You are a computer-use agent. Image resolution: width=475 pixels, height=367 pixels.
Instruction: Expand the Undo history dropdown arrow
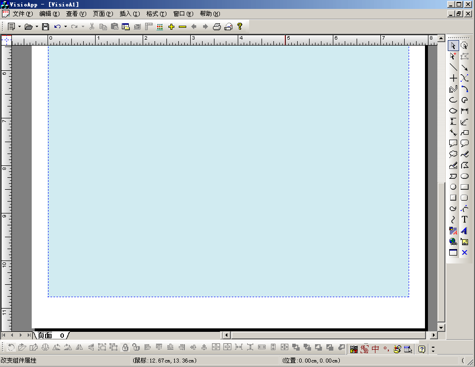[65, 27]
